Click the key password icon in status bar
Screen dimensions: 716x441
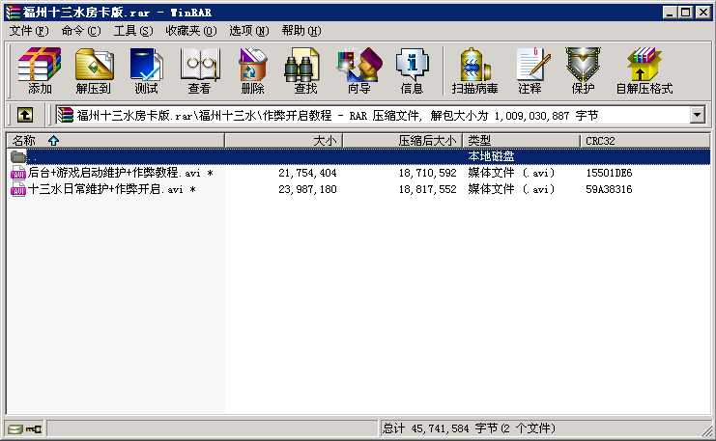click(x=34, y=428)
